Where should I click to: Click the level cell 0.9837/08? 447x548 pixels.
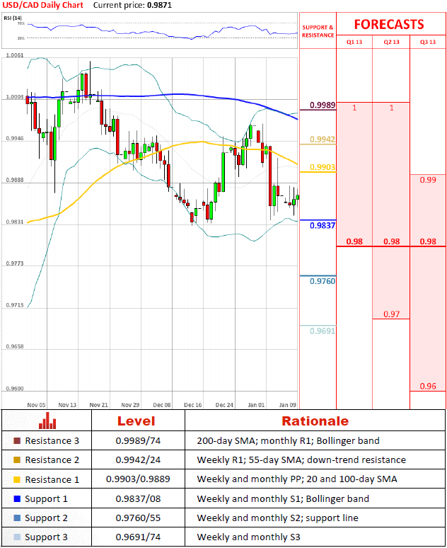[x=138, y=498]
